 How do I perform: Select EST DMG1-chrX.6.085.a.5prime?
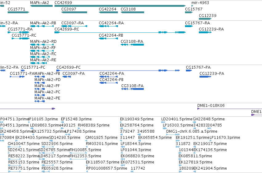click(173, 135)
